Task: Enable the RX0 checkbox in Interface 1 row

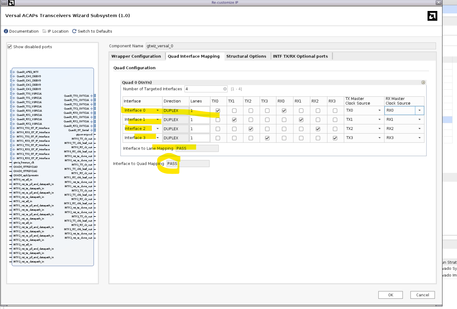Action: coord(284,120)
